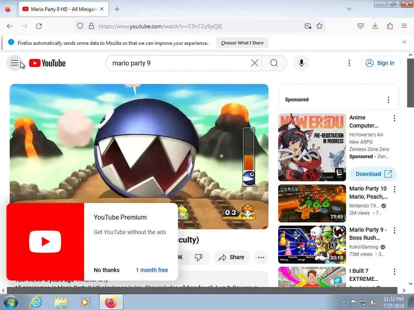The height and width of the screenshot is (310, 414).
Task: Open the YouTube guide hamburger menu
Action: click(15, 63)
